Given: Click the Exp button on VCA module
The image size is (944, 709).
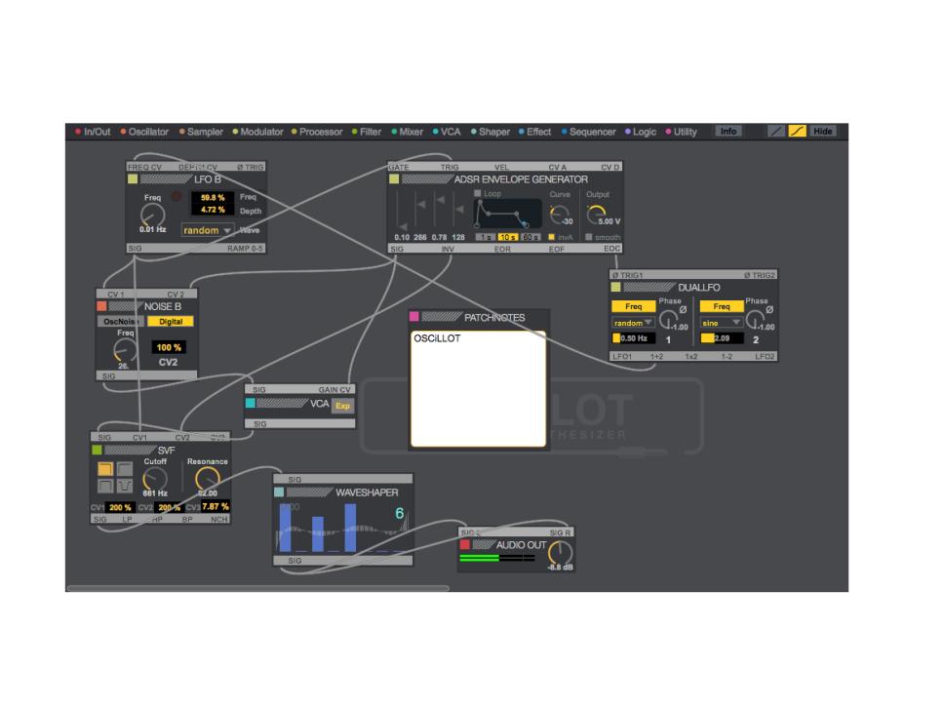Looking at the screenshot, I should [342, 406].
